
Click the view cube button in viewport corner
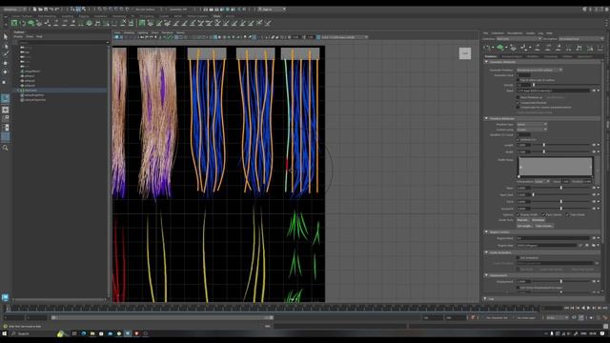tap(465, 53)
